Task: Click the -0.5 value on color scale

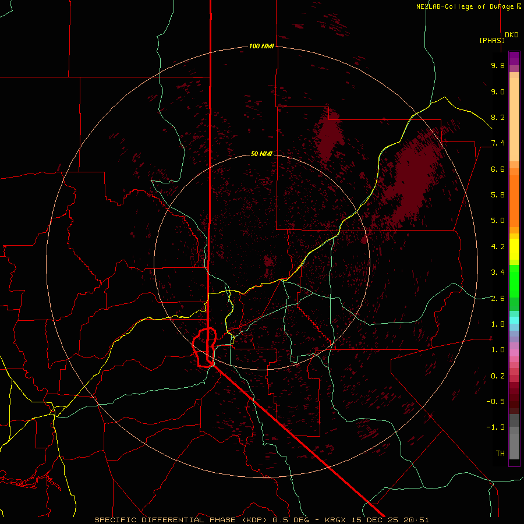Action: [495, 401]
